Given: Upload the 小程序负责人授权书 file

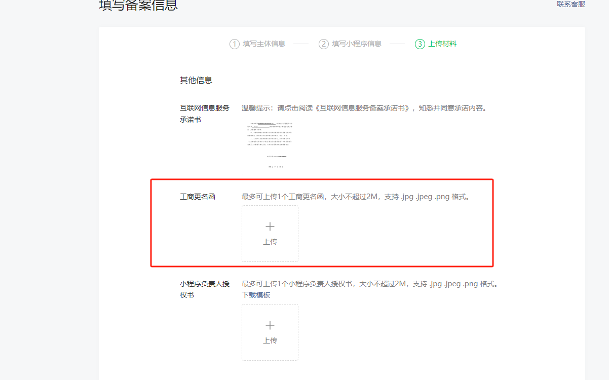Looking at the screenshot, I should point(270,332).
